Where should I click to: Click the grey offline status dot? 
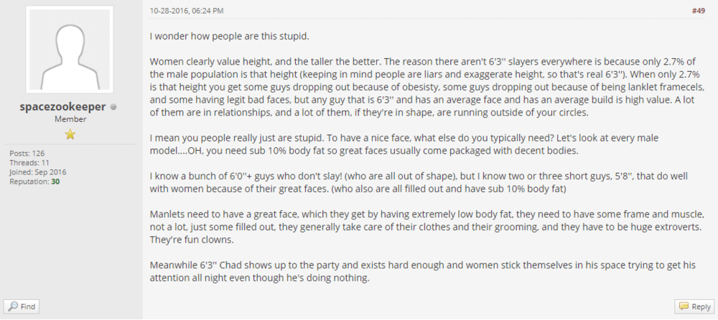[113, 108]
